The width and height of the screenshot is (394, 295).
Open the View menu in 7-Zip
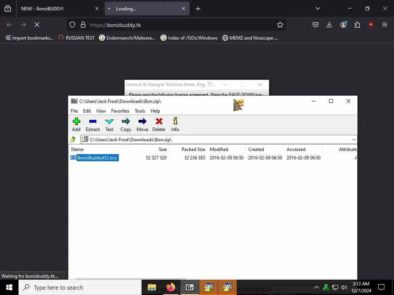[x=101, y=111]
